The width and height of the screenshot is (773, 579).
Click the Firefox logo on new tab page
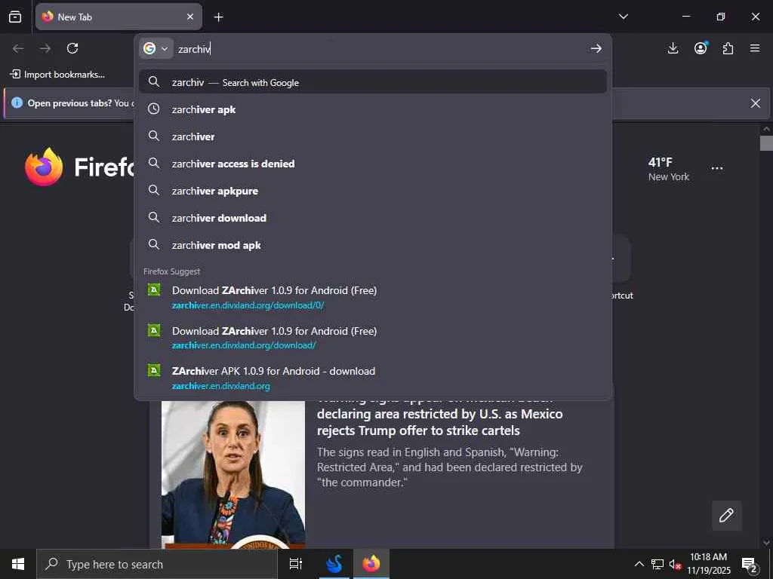(x=44, y=167)
